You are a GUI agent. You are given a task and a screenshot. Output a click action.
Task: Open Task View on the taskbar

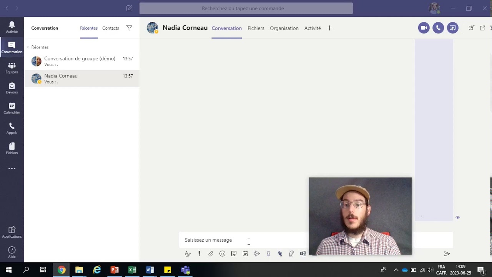pos(43,270)
